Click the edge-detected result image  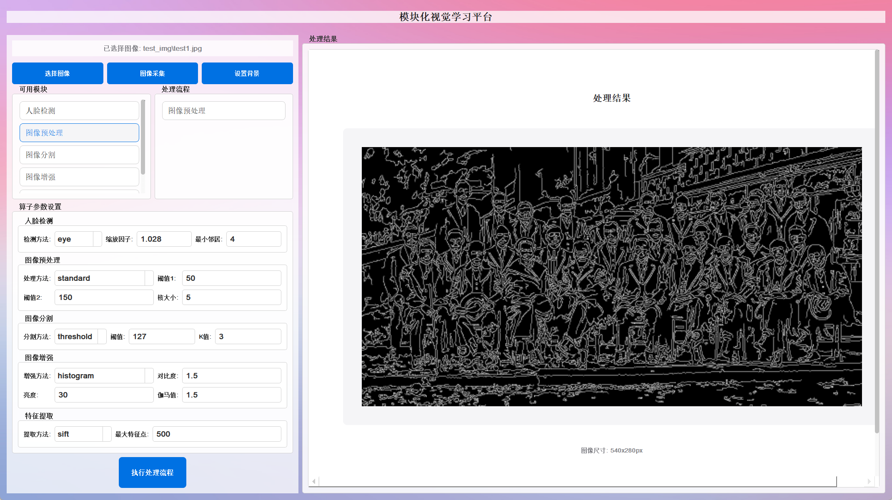click(x=611, y=276)
